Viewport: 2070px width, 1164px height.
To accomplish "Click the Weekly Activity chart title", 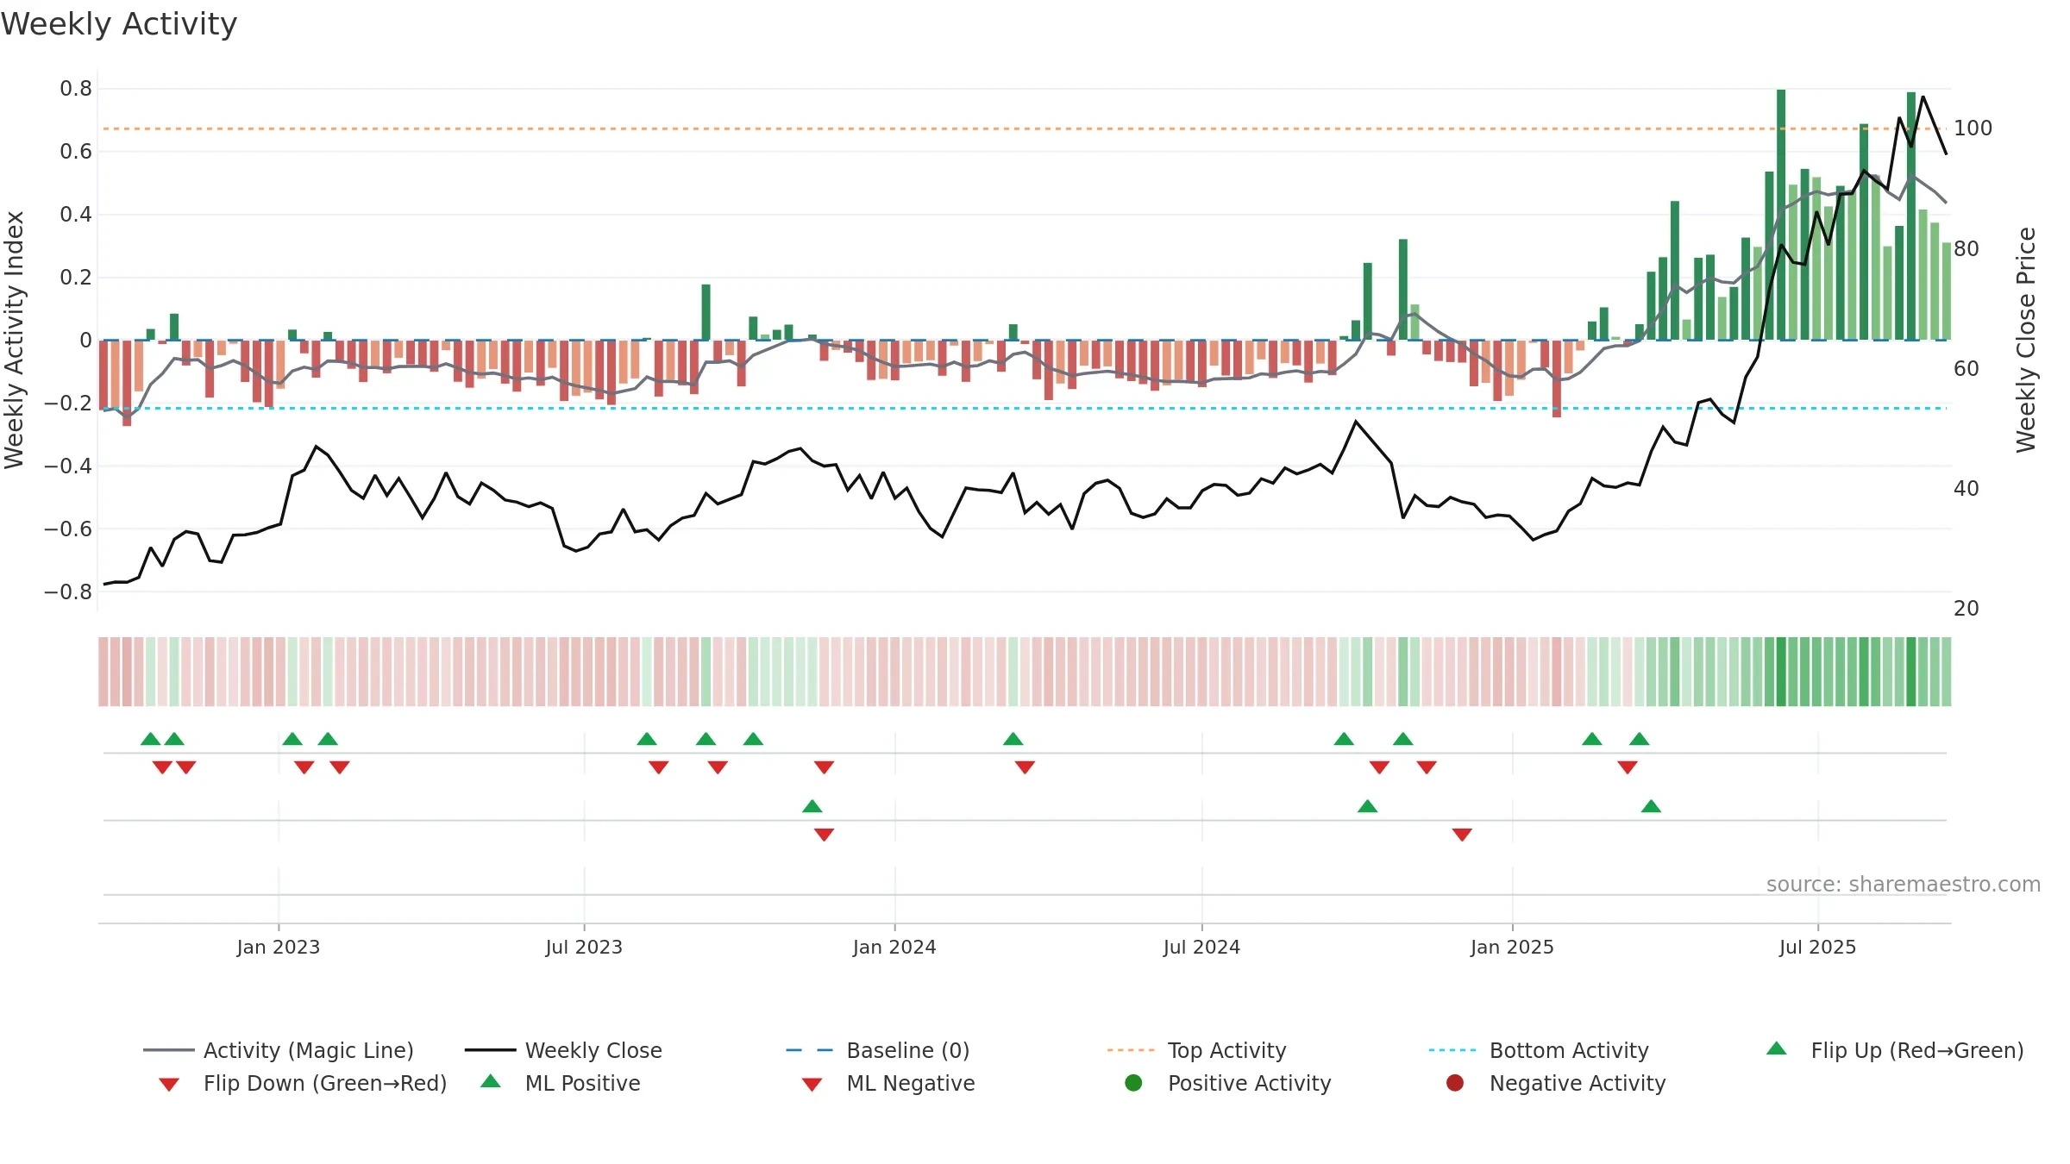I will coord(119,24).
